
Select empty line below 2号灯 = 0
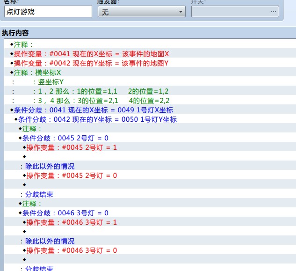click(150, 185)
